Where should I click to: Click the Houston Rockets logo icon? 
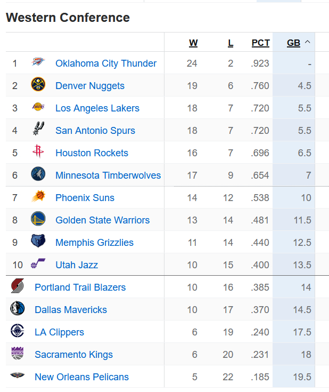pos(38,153)
